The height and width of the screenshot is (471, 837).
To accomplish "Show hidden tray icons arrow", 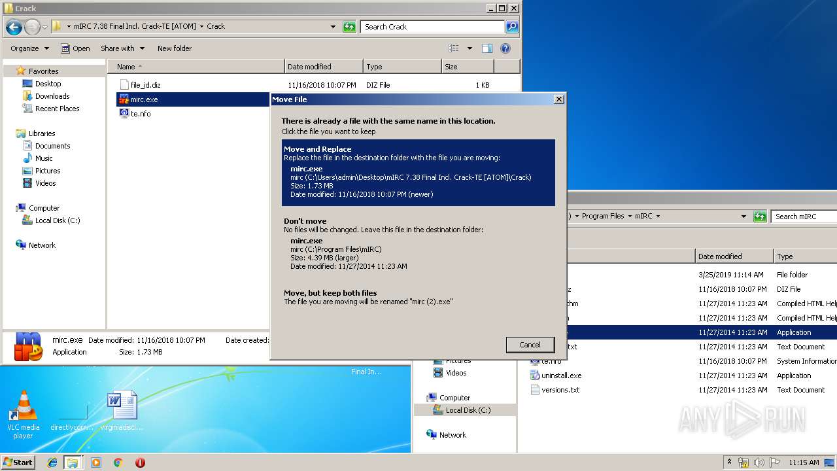I will [x=729, y=462].
